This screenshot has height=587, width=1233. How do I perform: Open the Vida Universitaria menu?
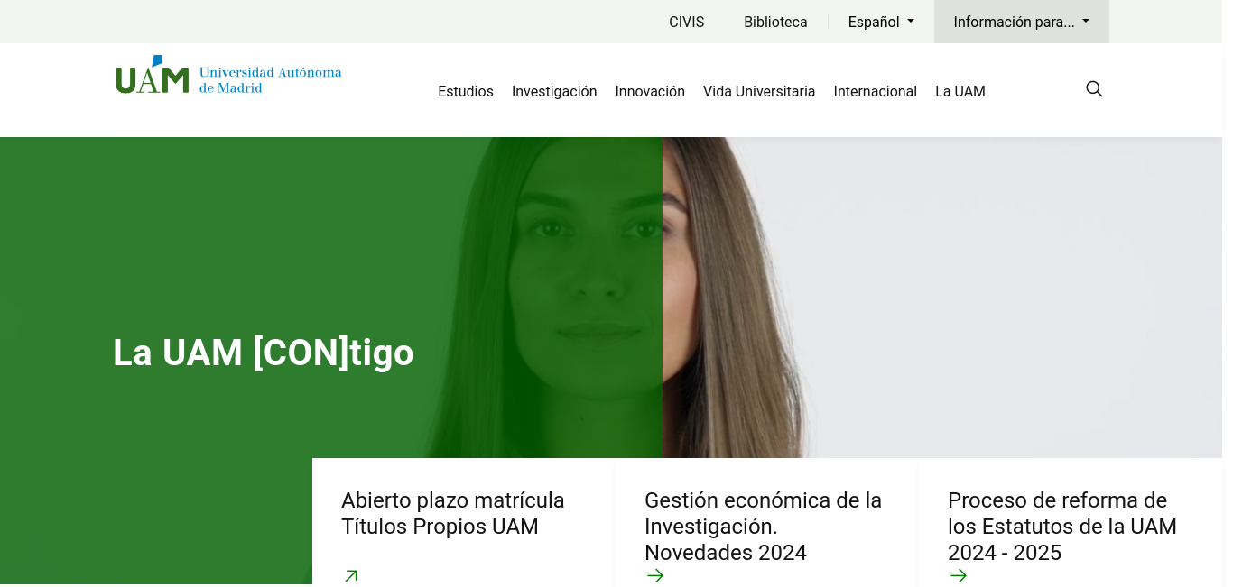pos(759,91)
